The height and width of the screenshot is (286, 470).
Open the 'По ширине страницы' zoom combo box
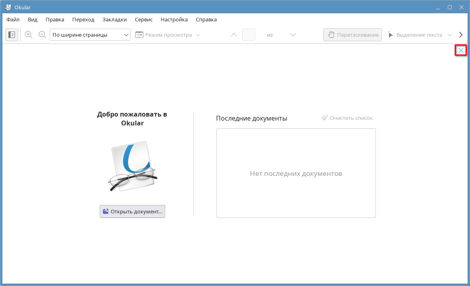tap(90, 35)
